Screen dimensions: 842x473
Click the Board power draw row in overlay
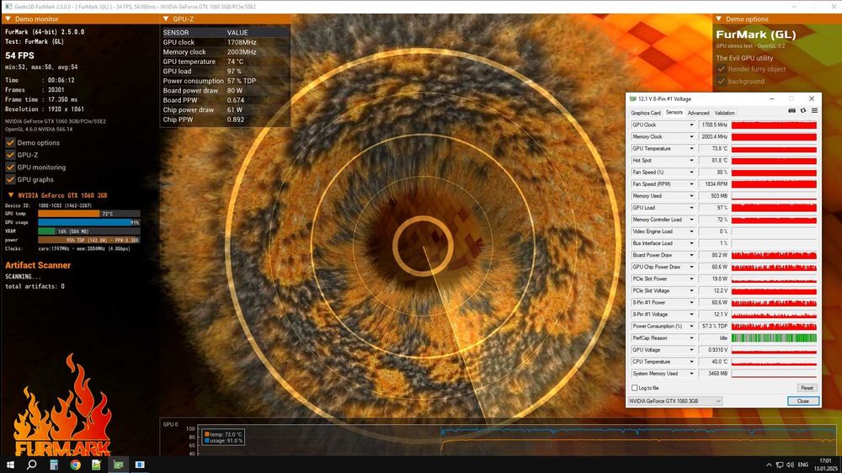point(226,91)
